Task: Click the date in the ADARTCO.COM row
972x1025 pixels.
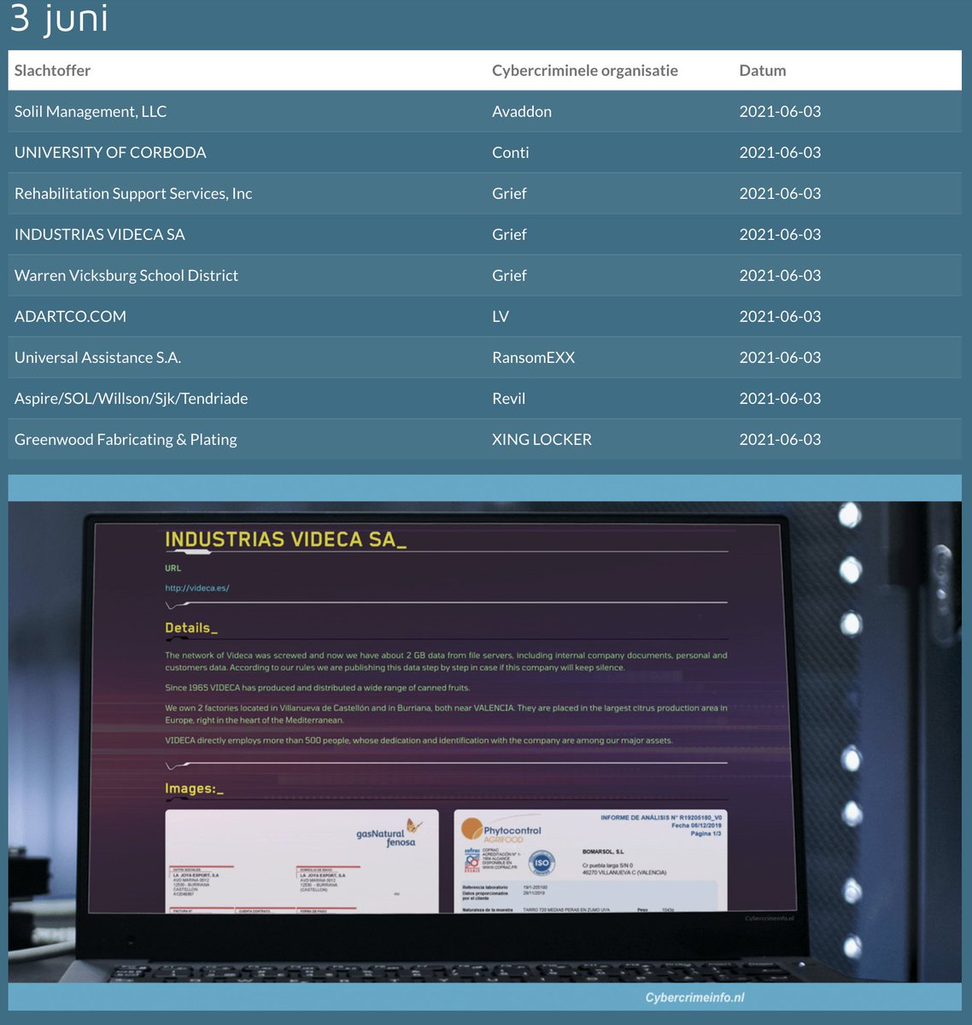Action: [x=780, y=317]
